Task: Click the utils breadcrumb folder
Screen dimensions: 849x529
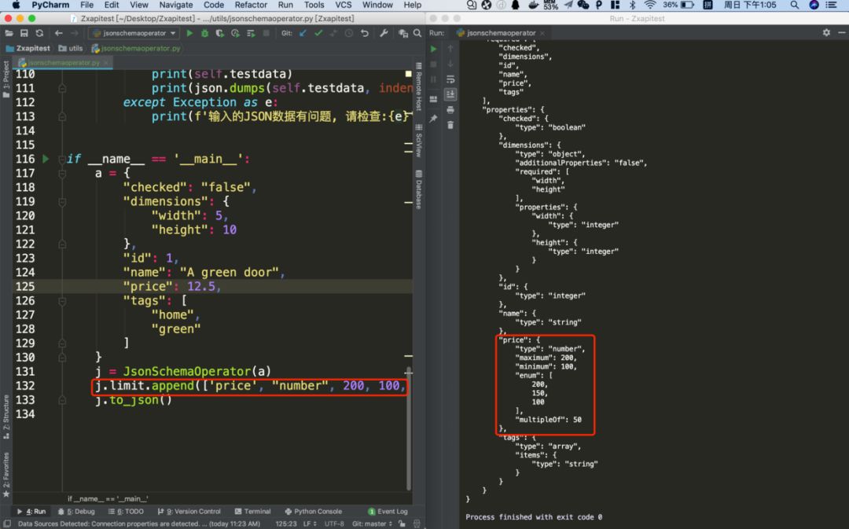Action: 71,48
